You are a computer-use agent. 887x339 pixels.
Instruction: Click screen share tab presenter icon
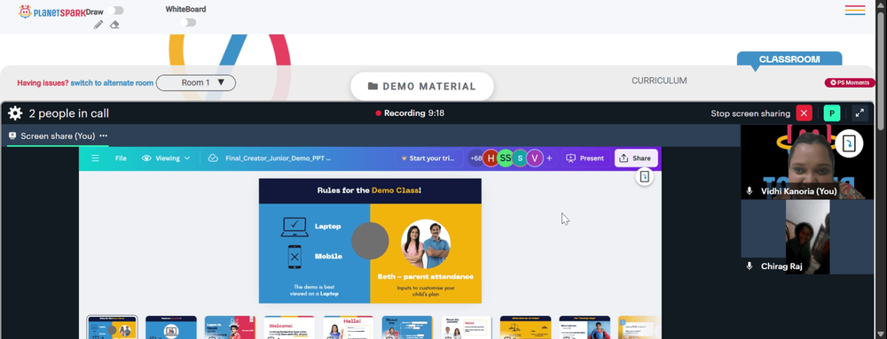coord(12,136)
